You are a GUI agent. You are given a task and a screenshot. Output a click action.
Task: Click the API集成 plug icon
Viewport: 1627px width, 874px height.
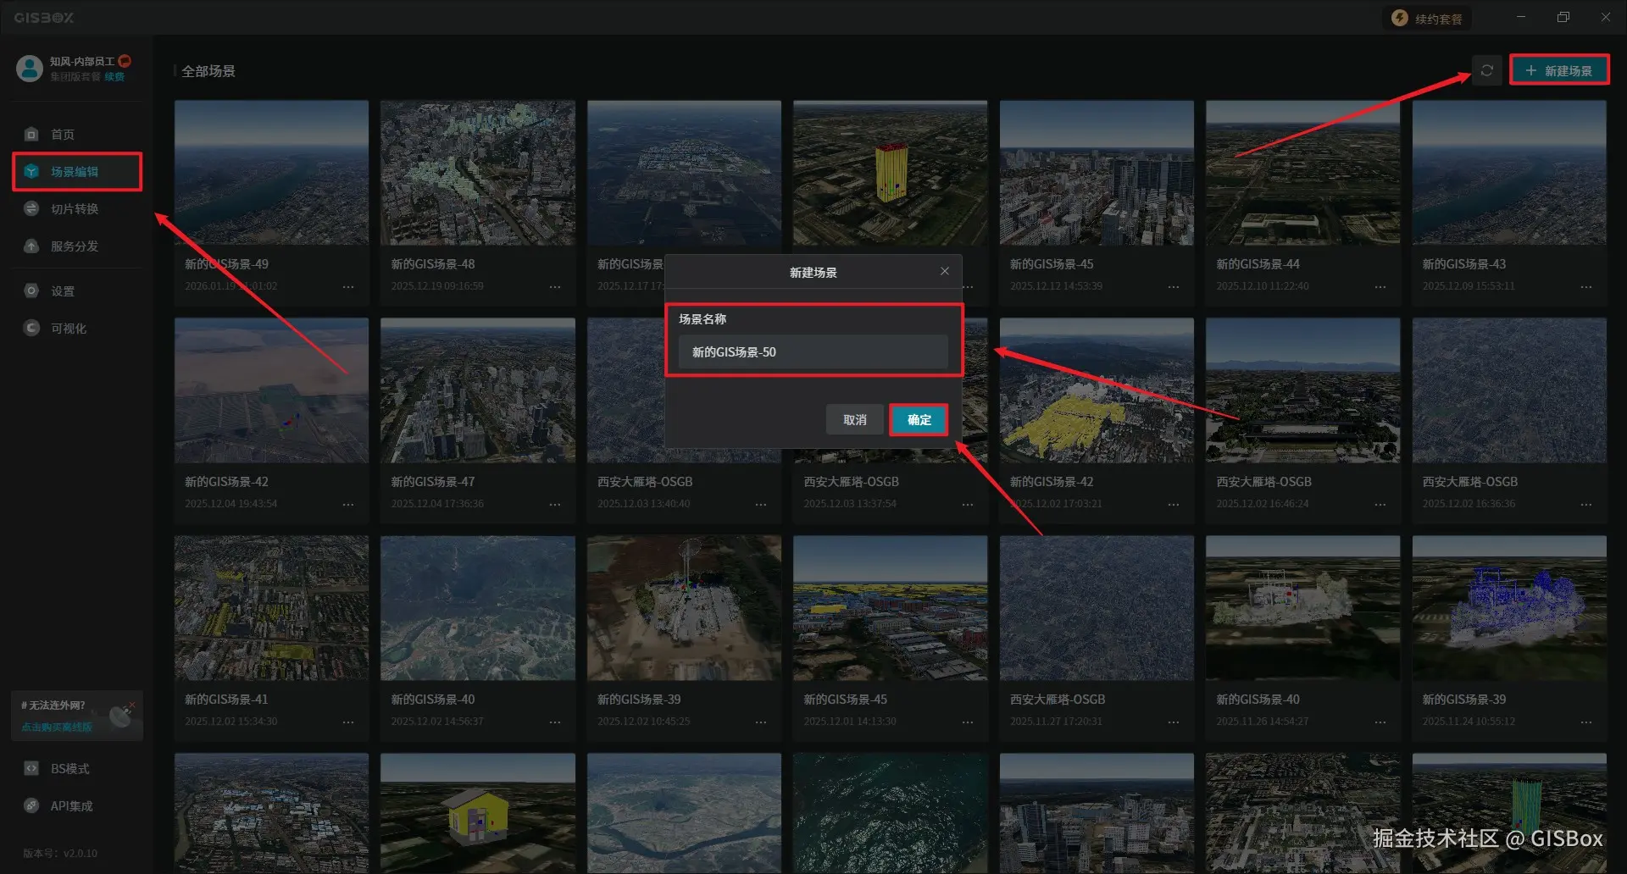(x=31, y=805)
